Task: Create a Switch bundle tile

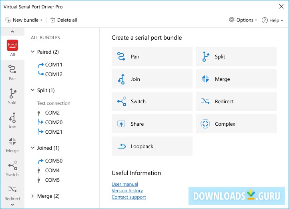Action: coord(152,101)
